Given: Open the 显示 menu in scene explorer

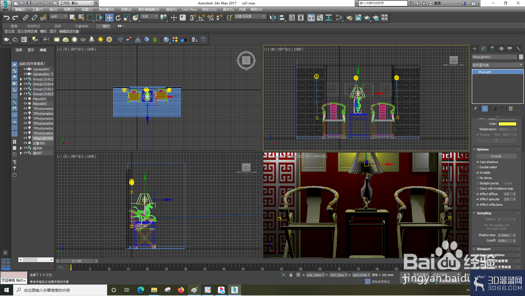Looking at the screenshot, I should 31,50.
